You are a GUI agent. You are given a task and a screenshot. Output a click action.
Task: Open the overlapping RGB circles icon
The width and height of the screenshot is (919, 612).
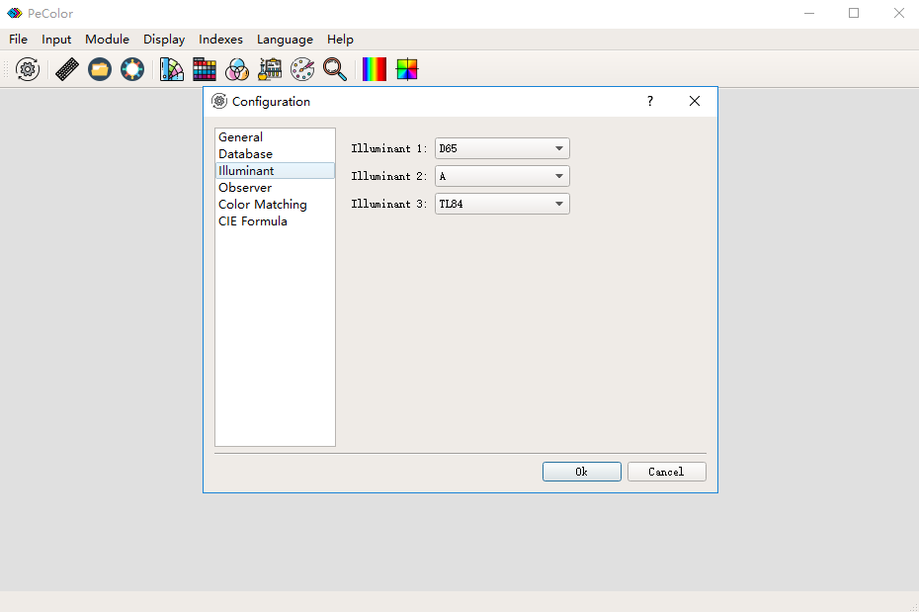click(x=237, y=69)
